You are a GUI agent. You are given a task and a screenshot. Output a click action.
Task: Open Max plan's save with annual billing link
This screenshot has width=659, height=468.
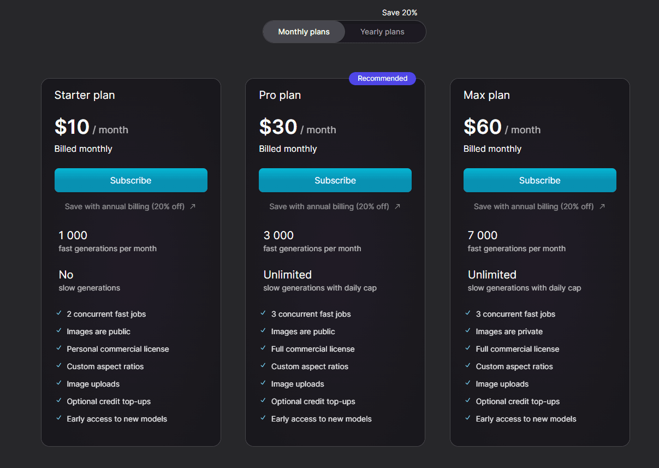pos(533,206)
